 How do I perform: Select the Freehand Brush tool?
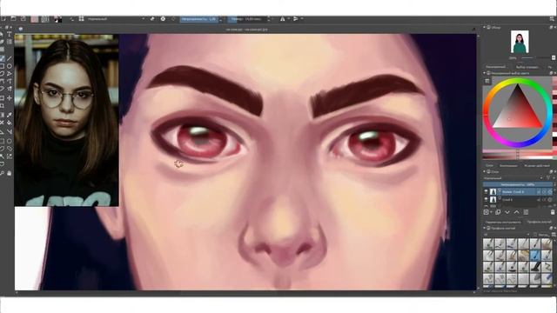click(x=2, y=58)
